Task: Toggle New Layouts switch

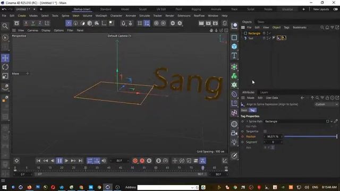Action: tap(335, 10)
